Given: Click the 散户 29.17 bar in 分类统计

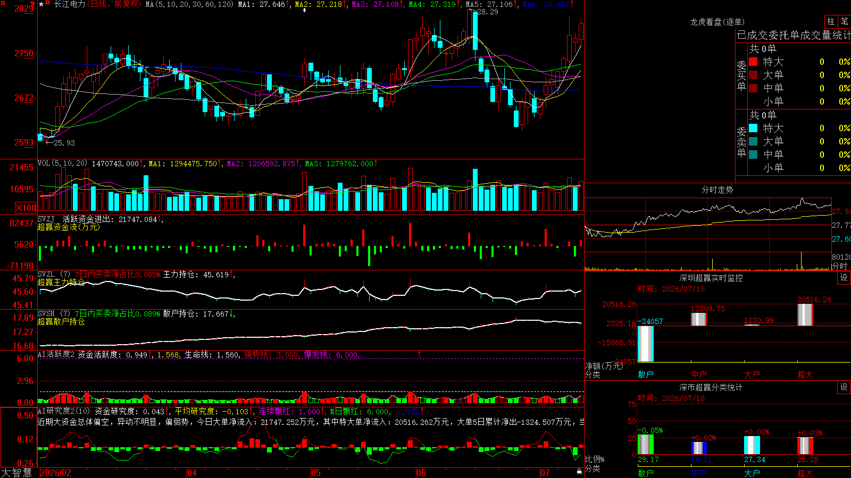Looking at the screenshot, I should 646,445.
